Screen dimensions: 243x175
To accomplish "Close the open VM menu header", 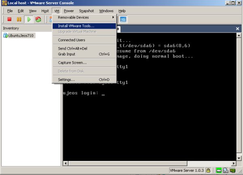I will click(x=57, y=11).
